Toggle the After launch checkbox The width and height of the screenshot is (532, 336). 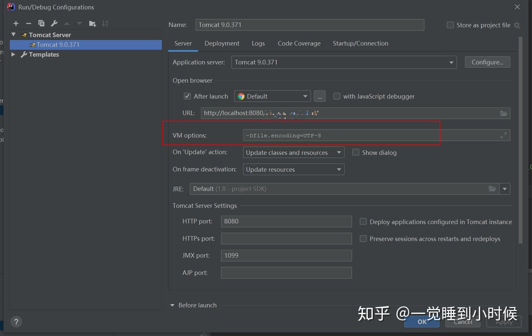point(187,96)
